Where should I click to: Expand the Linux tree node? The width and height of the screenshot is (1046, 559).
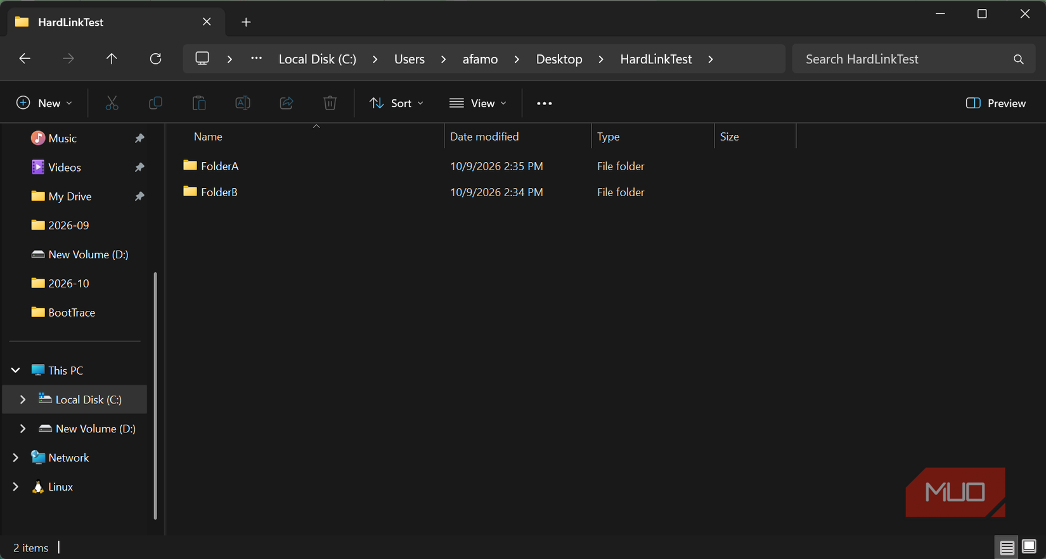coord(16,487)
